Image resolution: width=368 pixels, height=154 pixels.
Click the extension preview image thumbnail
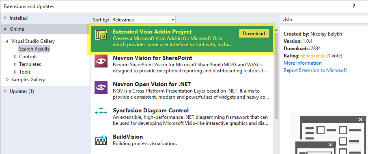[329, 133]
